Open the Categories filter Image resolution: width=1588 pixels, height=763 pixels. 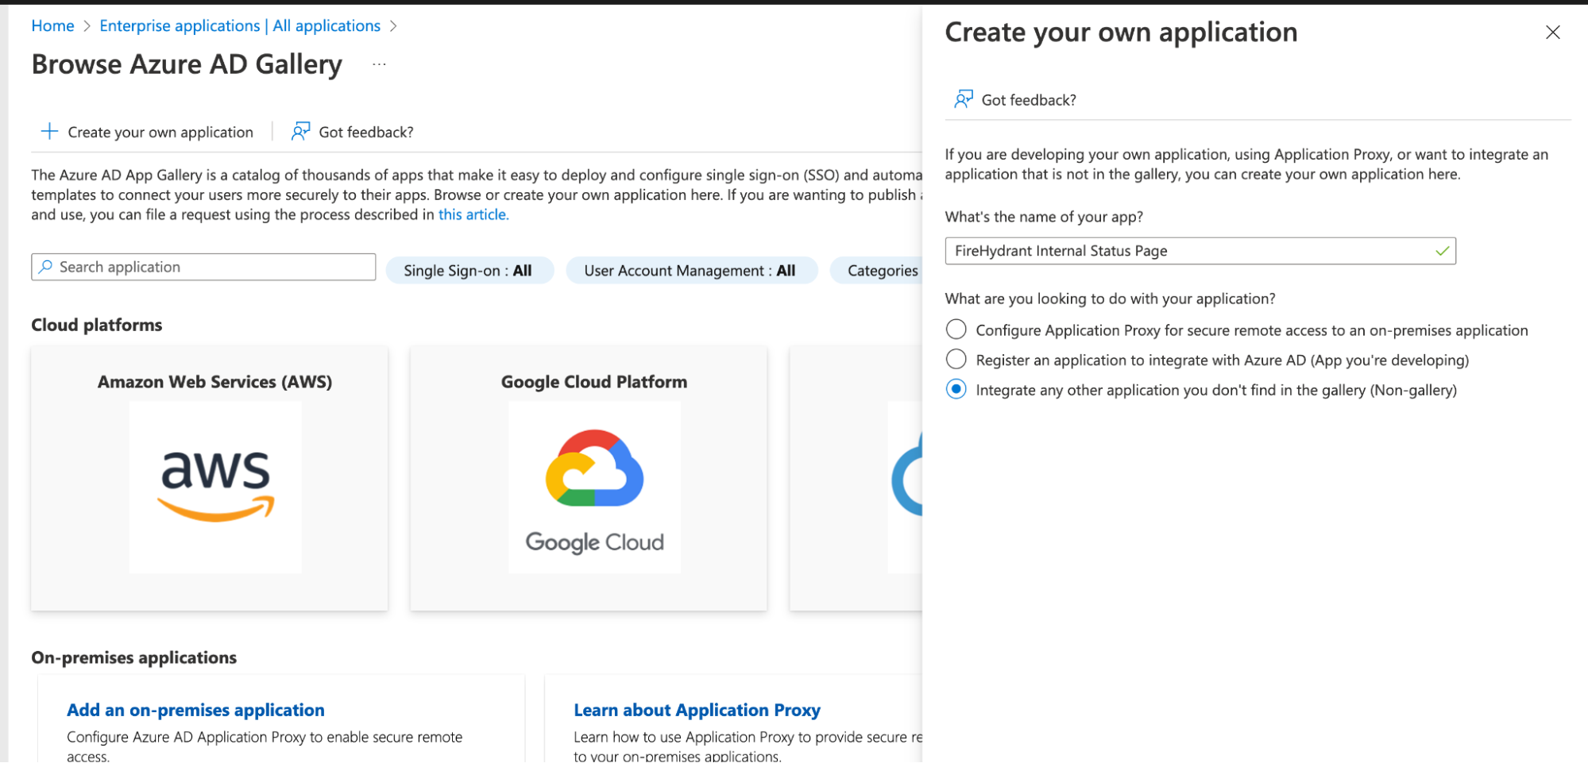pyautogui.click(x=876, y=271)
